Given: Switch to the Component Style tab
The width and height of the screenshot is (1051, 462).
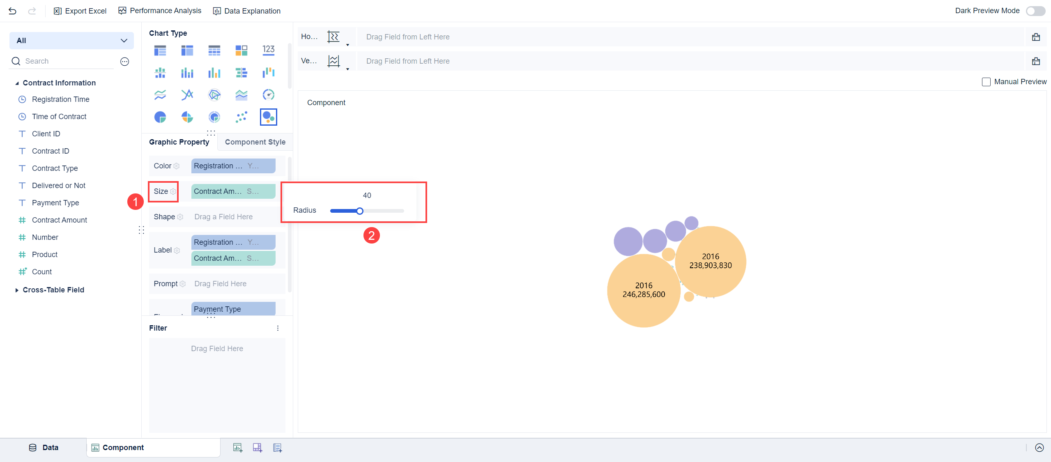Looking at the screenshot, I should [255, 142].
